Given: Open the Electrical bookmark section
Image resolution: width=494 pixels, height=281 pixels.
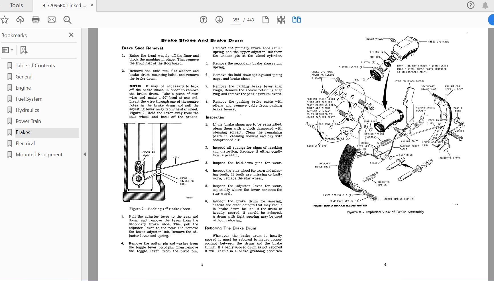Looking at the screenshot, I should coord(25,143).
